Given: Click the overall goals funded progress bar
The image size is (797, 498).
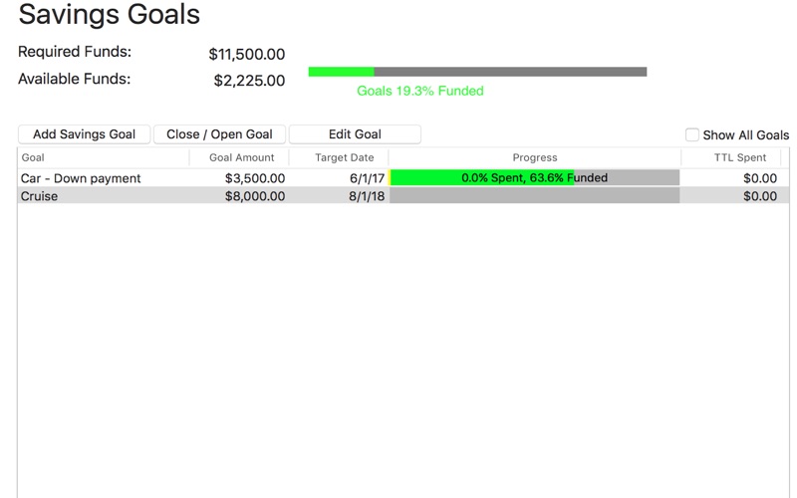Looking at the screenshot, I should 477,72.
